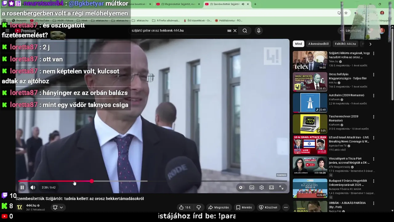Open the YouTube account avatar menu
This screenshot has width=394, height=222.
click(382, 31)
